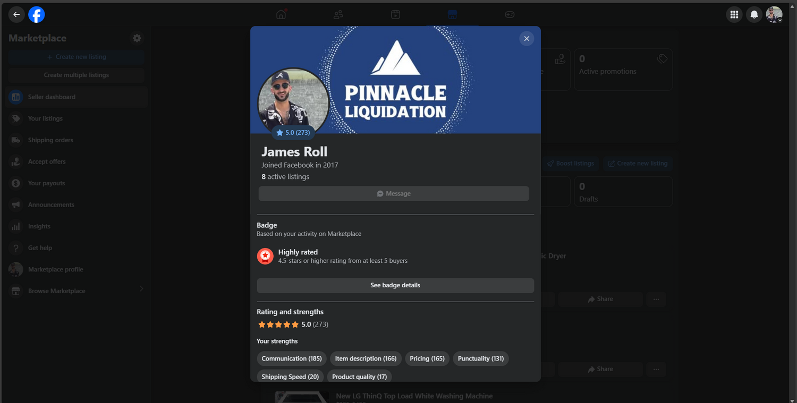Open the Friends icon in top bar

coord(338,14)
